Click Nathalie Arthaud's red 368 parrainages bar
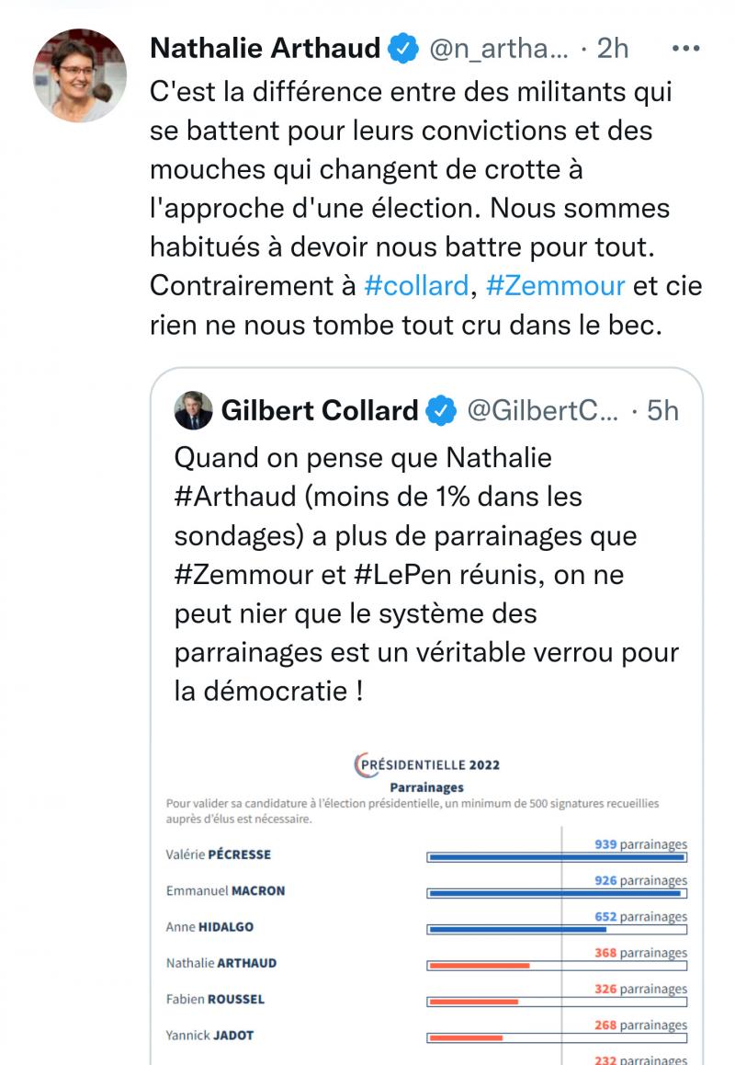The image size is (735, 1065). [479, 965]
